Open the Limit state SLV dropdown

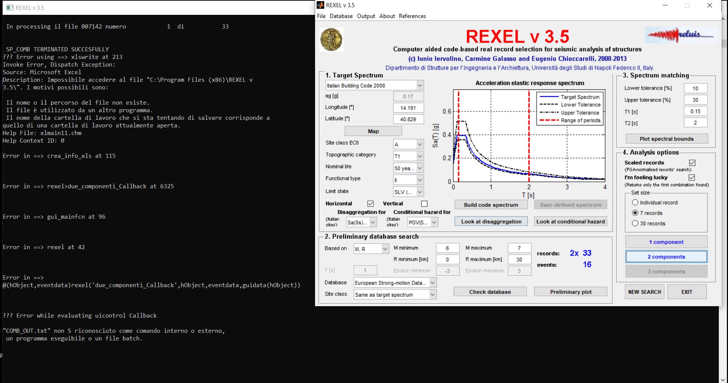click(x=408, y=192)
